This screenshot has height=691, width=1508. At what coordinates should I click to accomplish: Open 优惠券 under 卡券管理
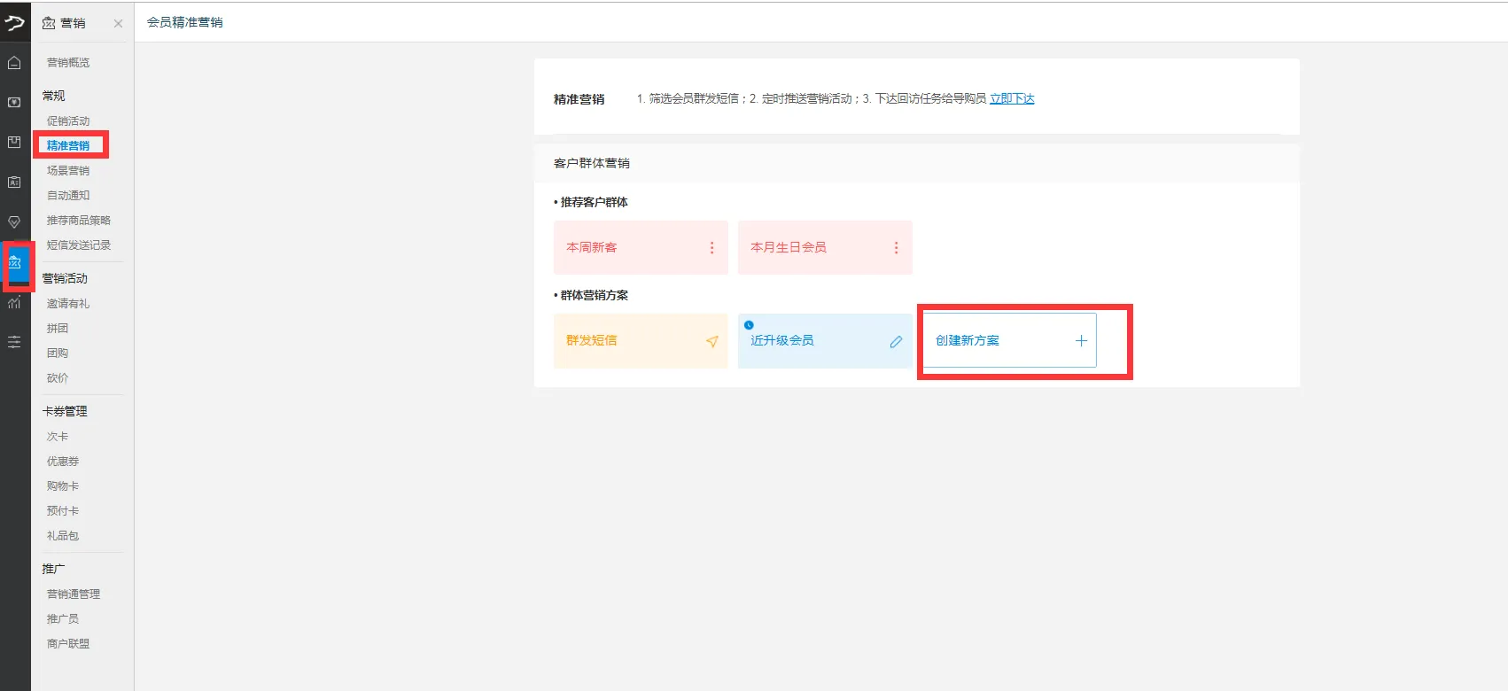coord(63,462)
